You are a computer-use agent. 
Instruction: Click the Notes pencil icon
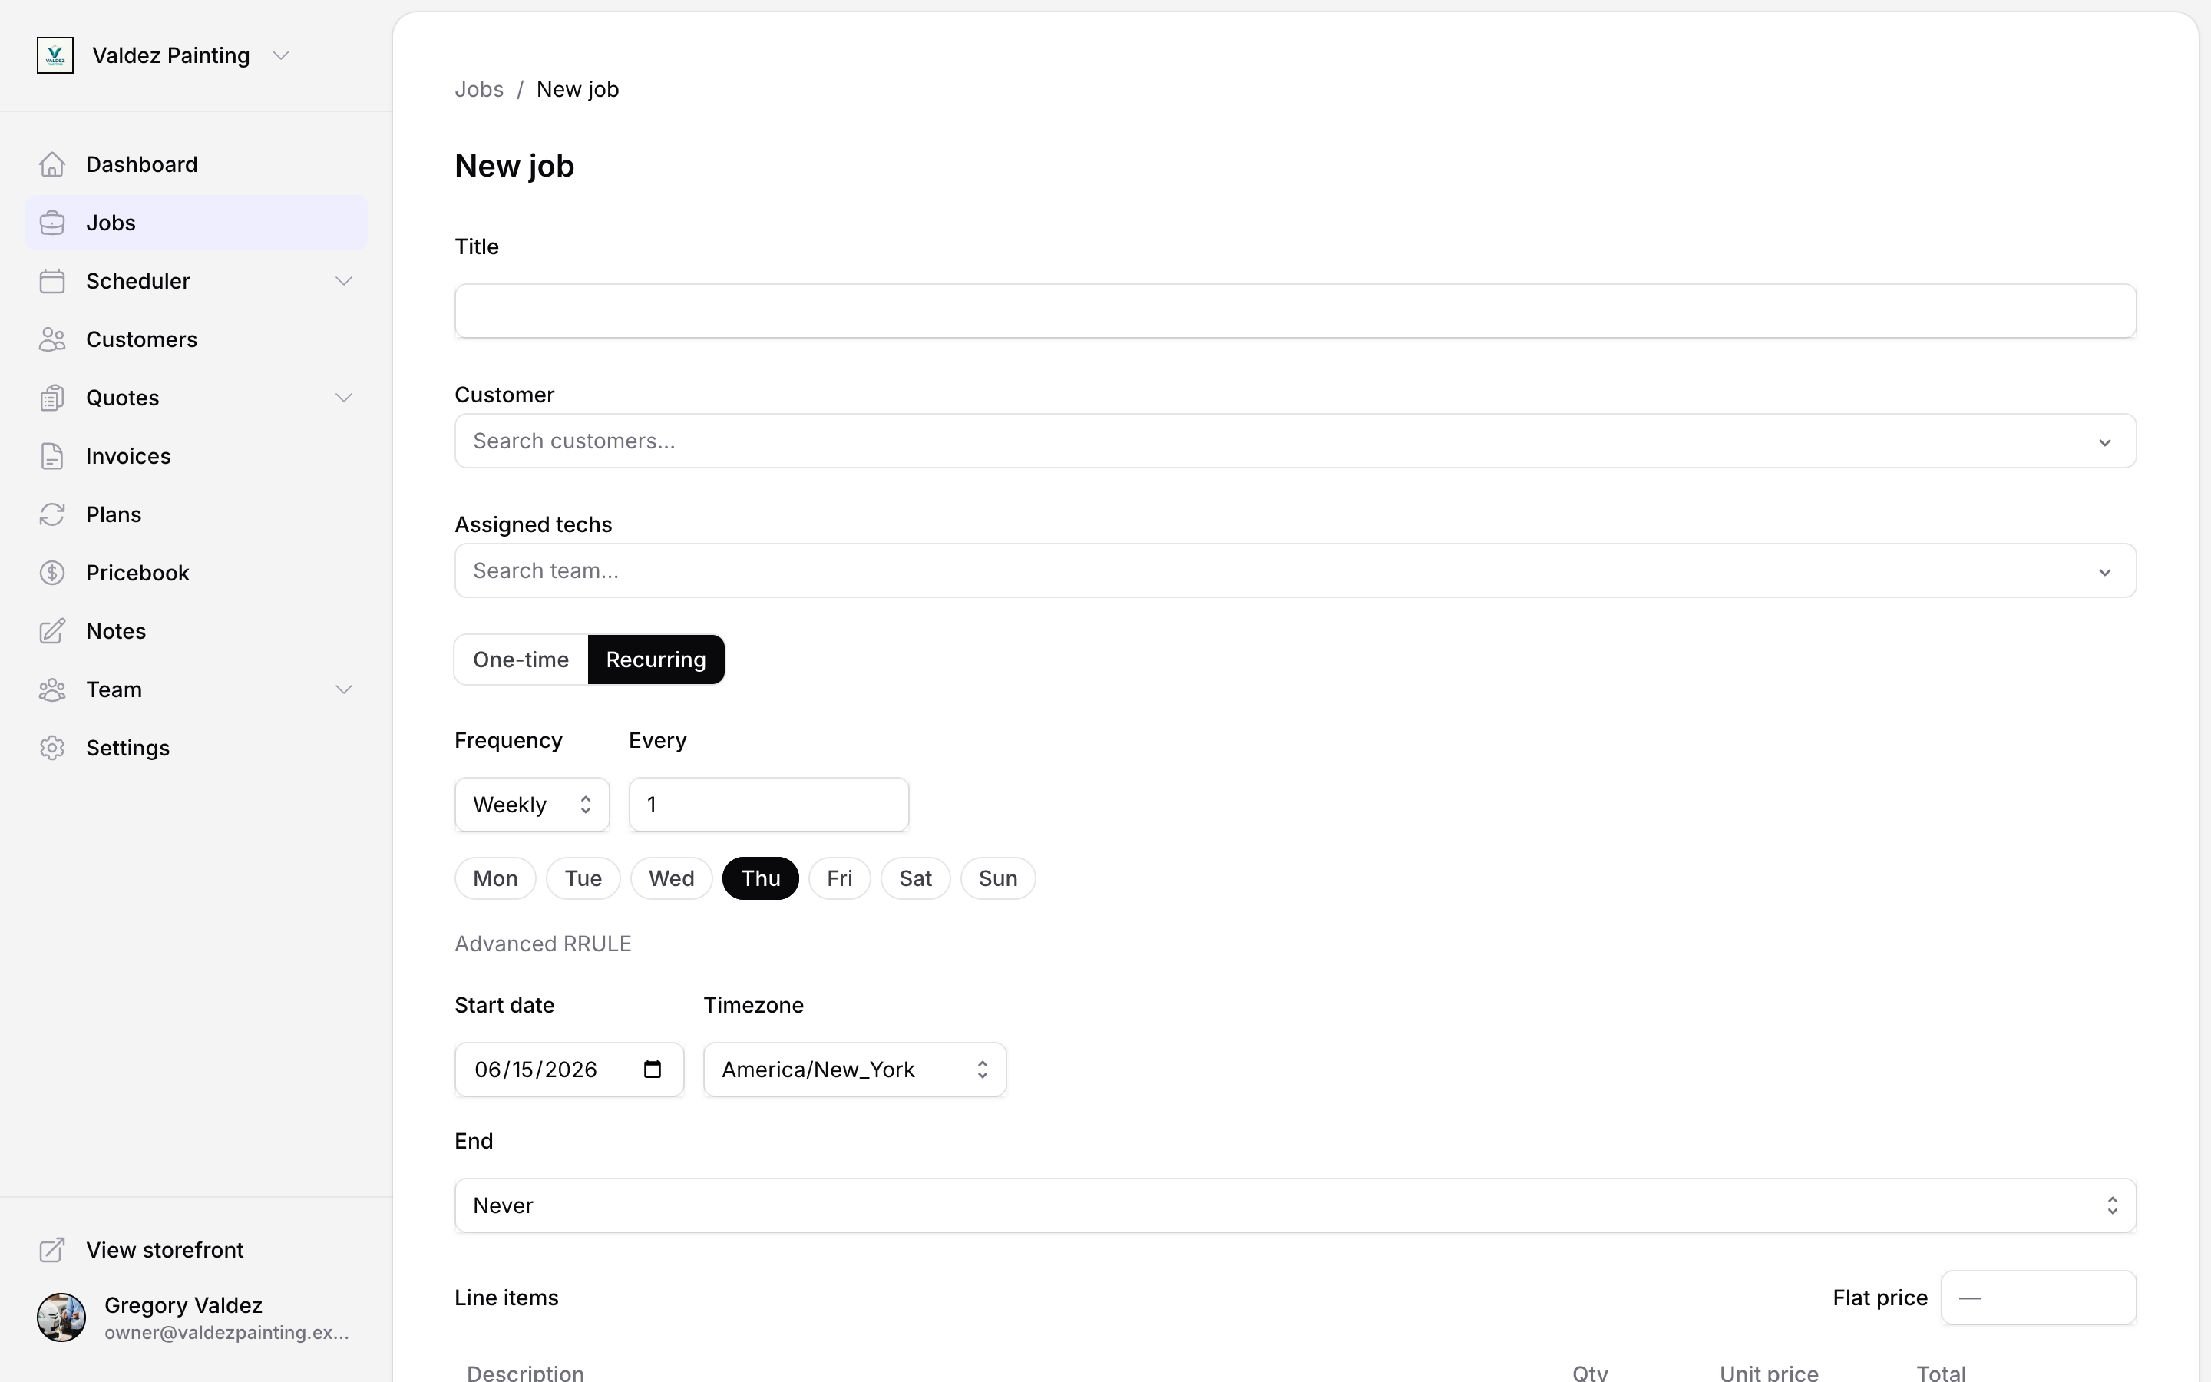coord(52,632)
